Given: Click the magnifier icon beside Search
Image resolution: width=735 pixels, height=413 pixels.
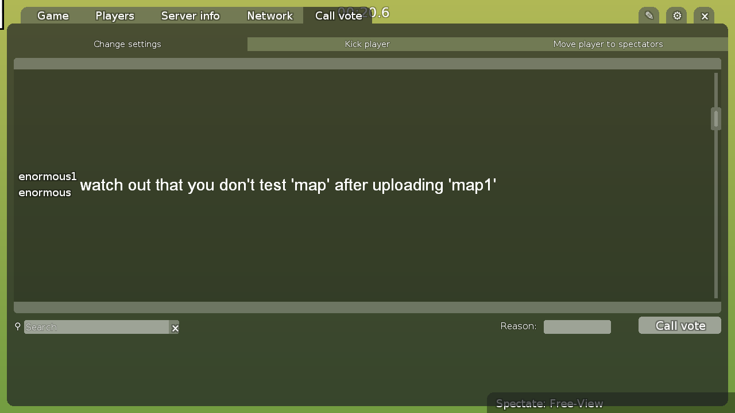Looking at the screenshot, I should click(17, 326).
